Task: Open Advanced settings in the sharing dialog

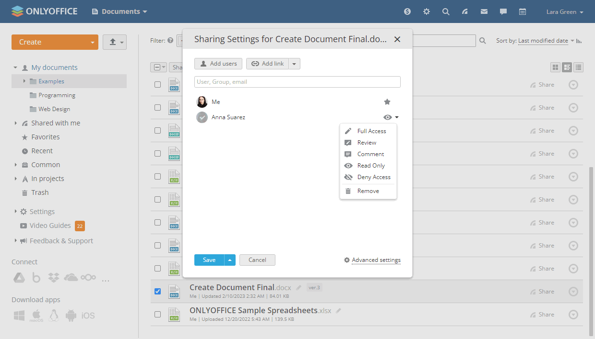Action: (376, 260)
